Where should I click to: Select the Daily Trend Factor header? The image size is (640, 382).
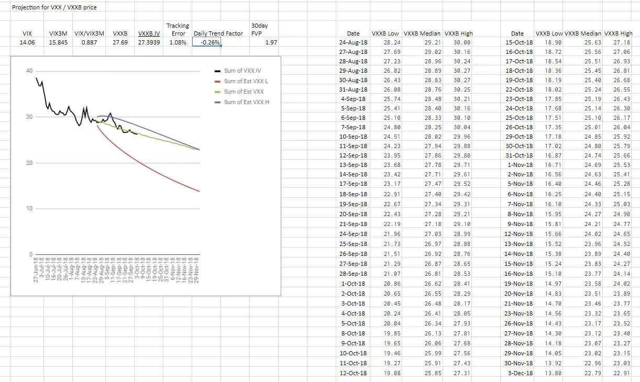[x=218, y=33]
